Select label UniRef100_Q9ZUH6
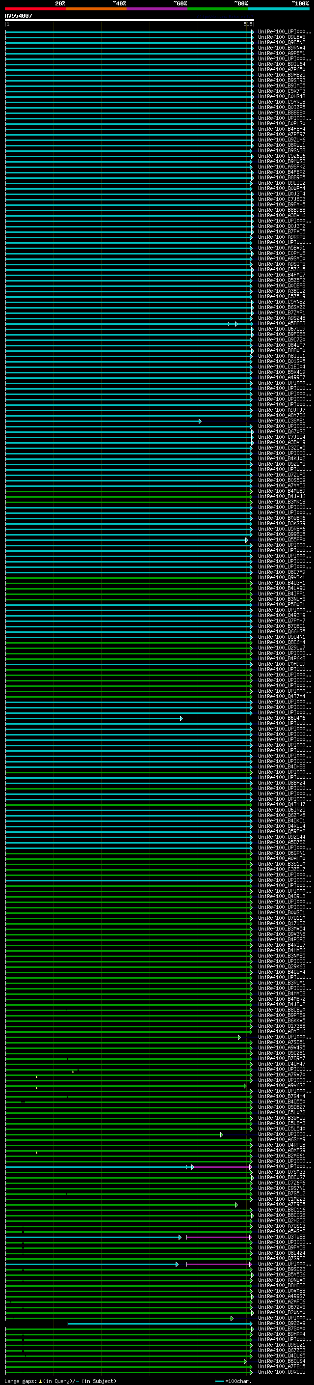 coord(281,140)
